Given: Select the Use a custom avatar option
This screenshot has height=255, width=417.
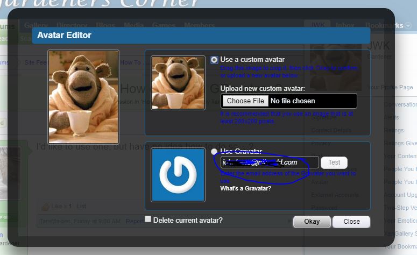Looking at the screenshot, I should [x=214, y=60].
